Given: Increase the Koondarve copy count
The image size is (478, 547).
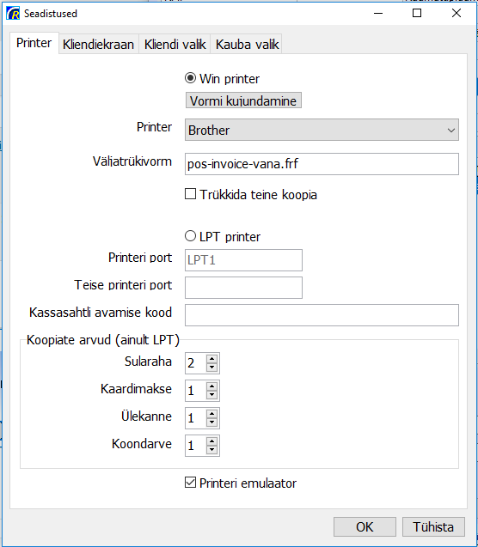Looking at the screenshot, I should pyautogui.click(x=212, y=441).
